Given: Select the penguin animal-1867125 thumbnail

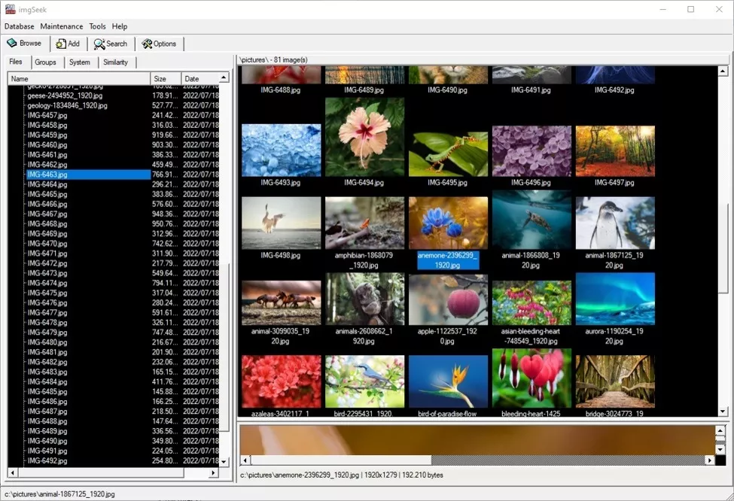Looking at the screenshot, I should (x=614, y=223).
